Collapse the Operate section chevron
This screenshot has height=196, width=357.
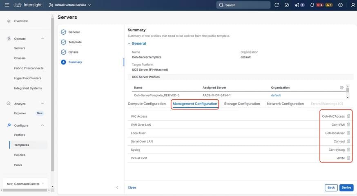click(42, 38)
